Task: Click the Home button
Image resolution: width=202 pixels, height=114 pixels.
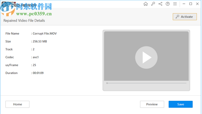Action: [x=17, y=104]
